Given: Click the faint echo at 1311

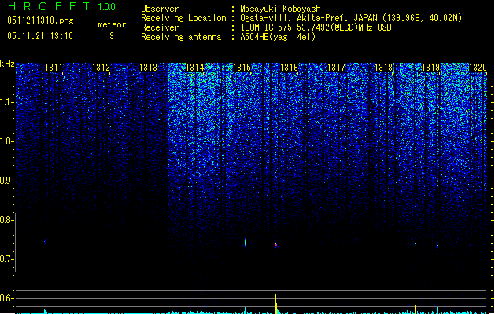Looking at the screenshot, I should 45,242.
